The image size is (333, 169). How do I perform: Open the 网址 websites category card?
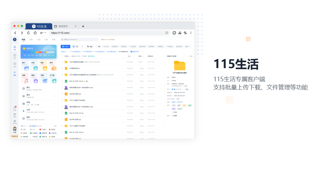pyautogui.click(x=43, y=66)
